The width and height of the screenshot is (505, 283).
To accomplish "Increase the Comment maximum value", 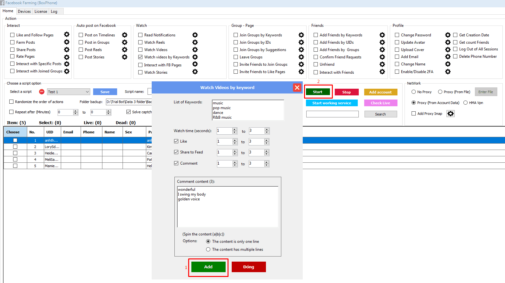I will pyautogui.click(x=267, y=162).
